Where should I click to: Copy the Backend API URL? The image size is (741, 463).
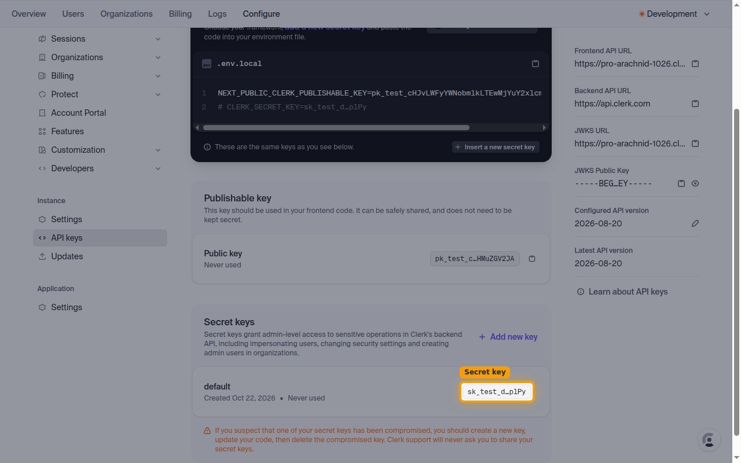(695, 104)
